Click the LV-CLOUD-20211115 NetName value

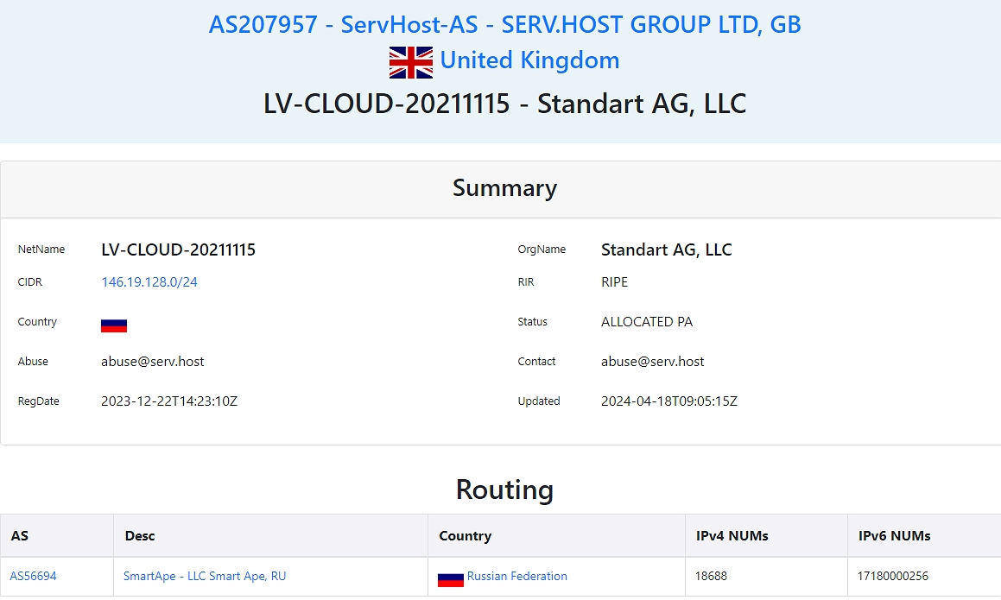178,250
